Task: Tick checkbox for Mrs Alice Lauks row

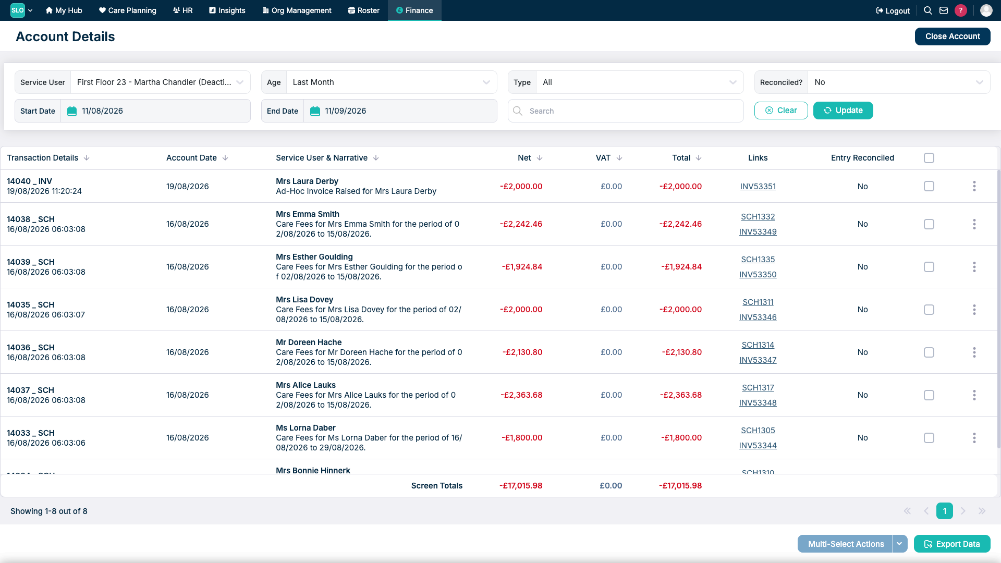Action: pos(929,395)
